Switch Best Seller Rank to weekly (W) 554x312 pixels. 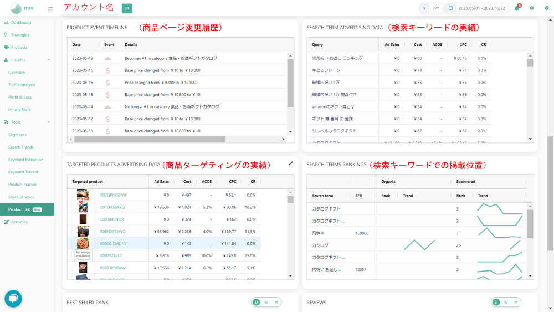click(x=266, y=302)
